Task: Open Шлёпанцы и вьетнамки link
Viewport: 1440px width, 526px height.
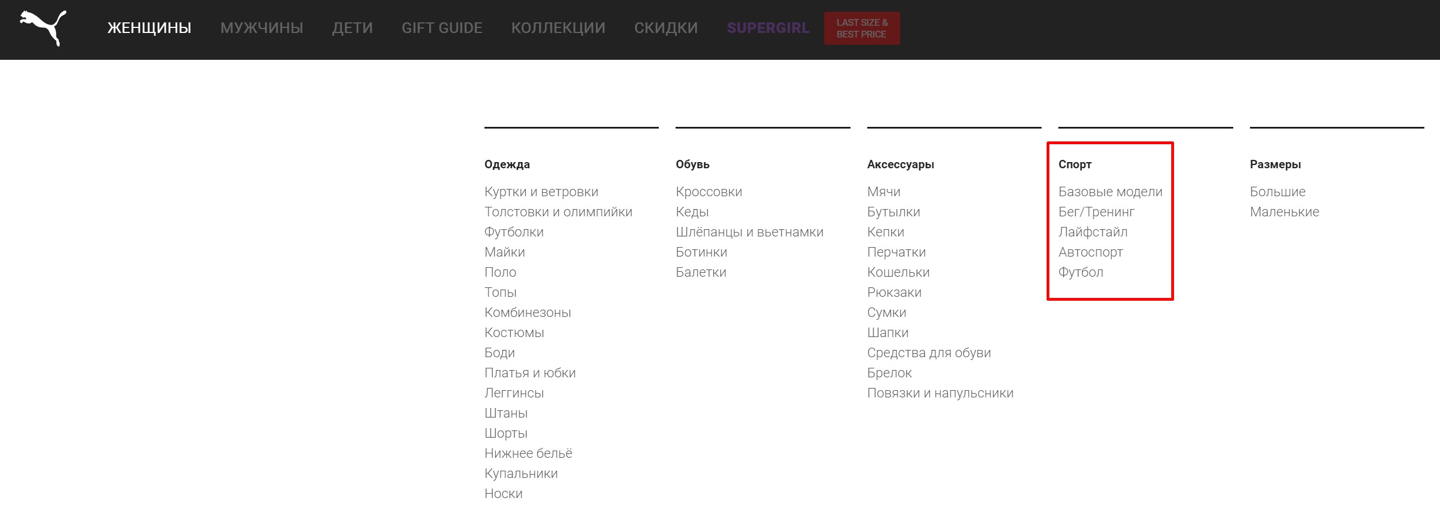Action: pyautogui.click(x=749, y=232)
